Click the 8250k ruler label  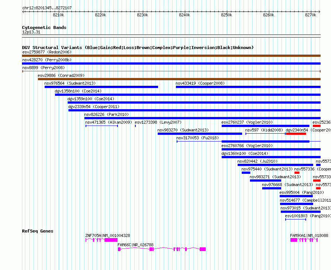(x=226, y=15)
